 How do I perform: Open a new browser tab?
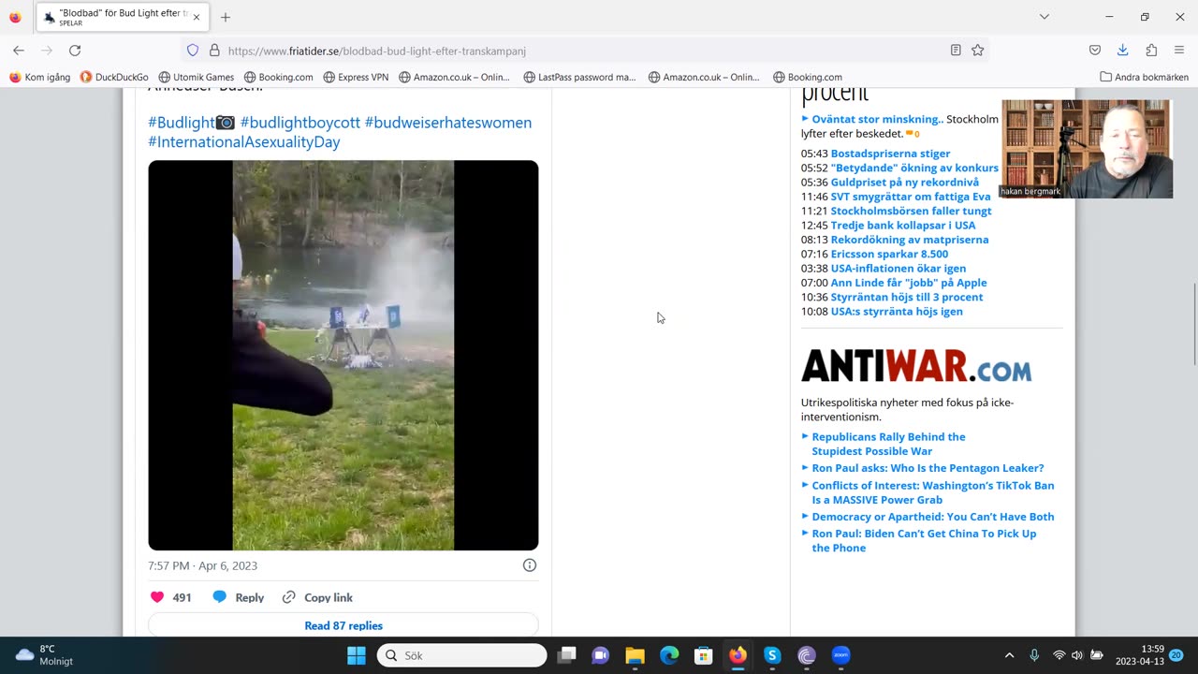226,17
